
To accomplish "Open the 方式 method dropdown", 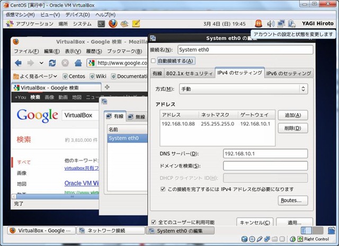I will click(x=243, y=89).
